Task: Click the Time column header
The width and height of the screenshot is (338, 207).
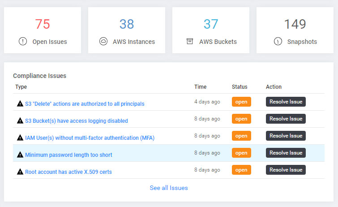Action: coord(201,87)
